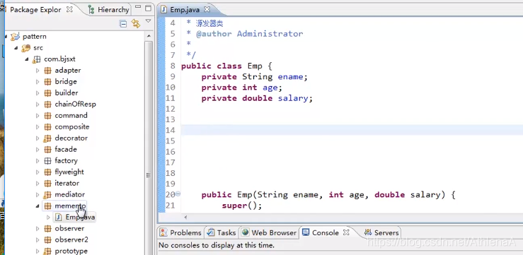
Task: Open Package Explorer view menu arrow
Action: [148, 21]
